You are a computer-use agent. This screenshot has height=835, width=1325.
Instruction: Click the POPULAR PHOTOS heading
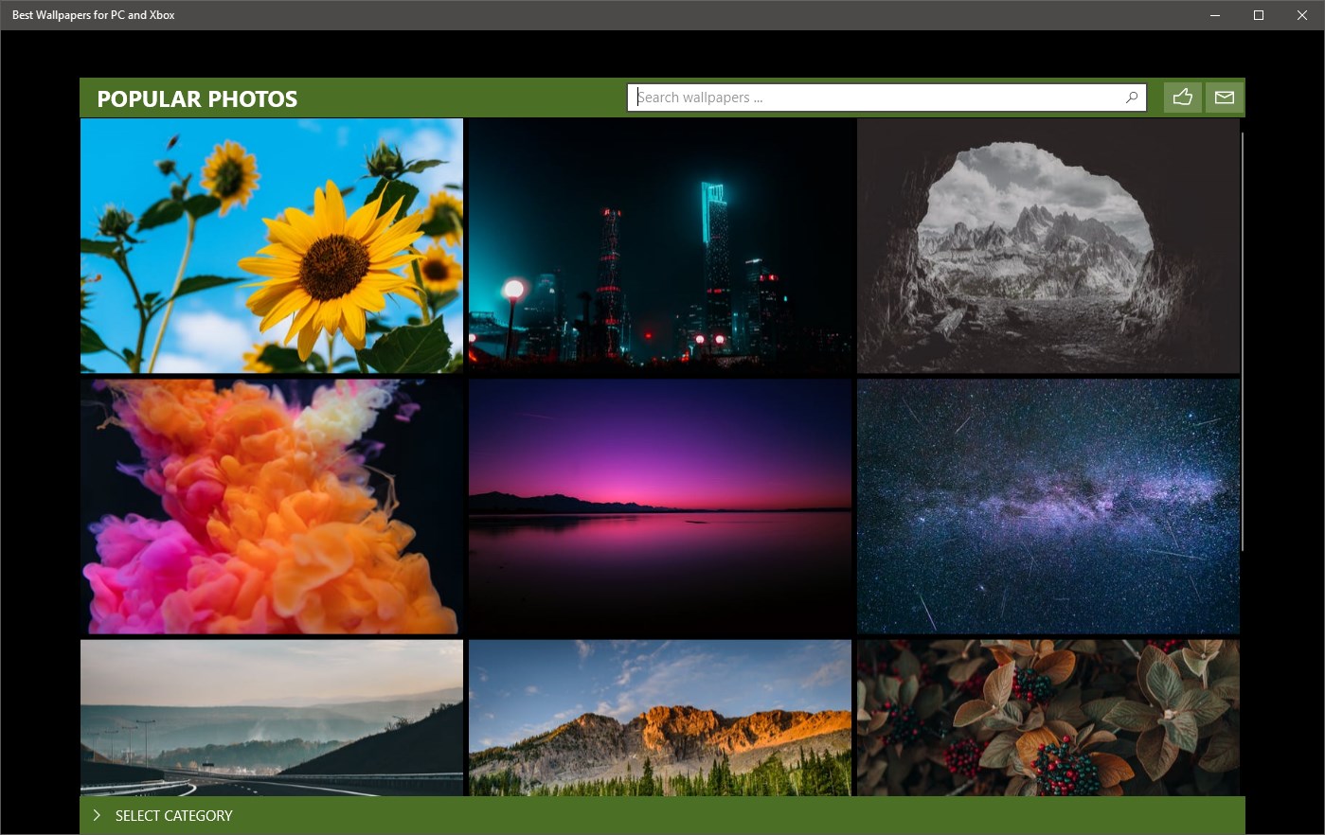[197, 99]
